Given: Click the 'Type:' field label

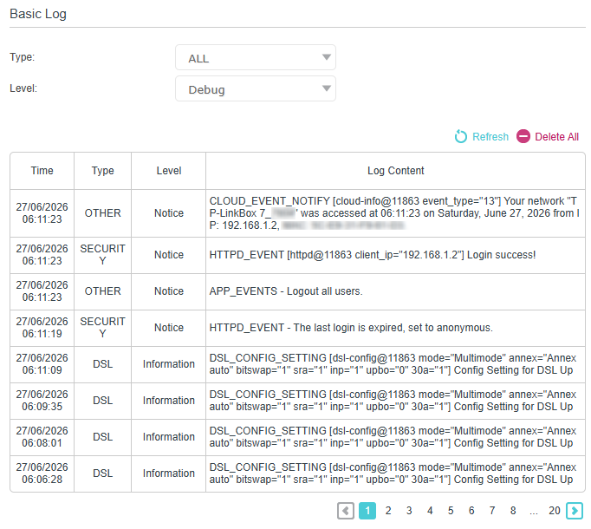Looking at the screenshot, I should (22, 57).
